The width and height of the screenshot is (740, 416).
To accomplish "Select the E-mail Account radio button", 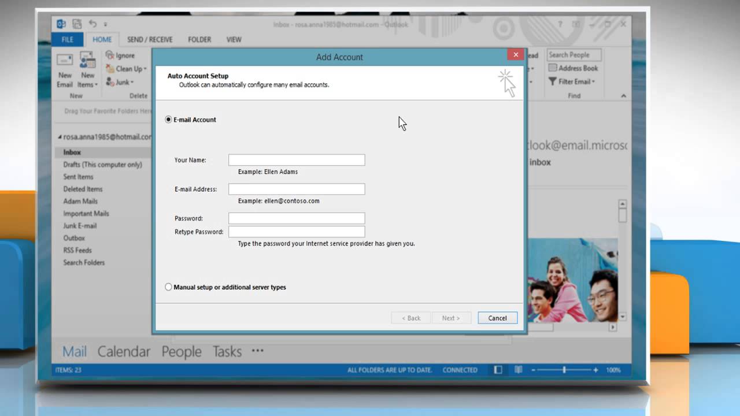I will point(168,120).
